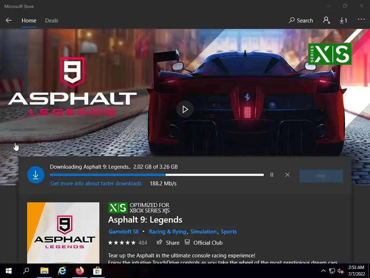Restore down the Store window
The image size is (370, 278).
pyautogui.click(x=345, y=6)
